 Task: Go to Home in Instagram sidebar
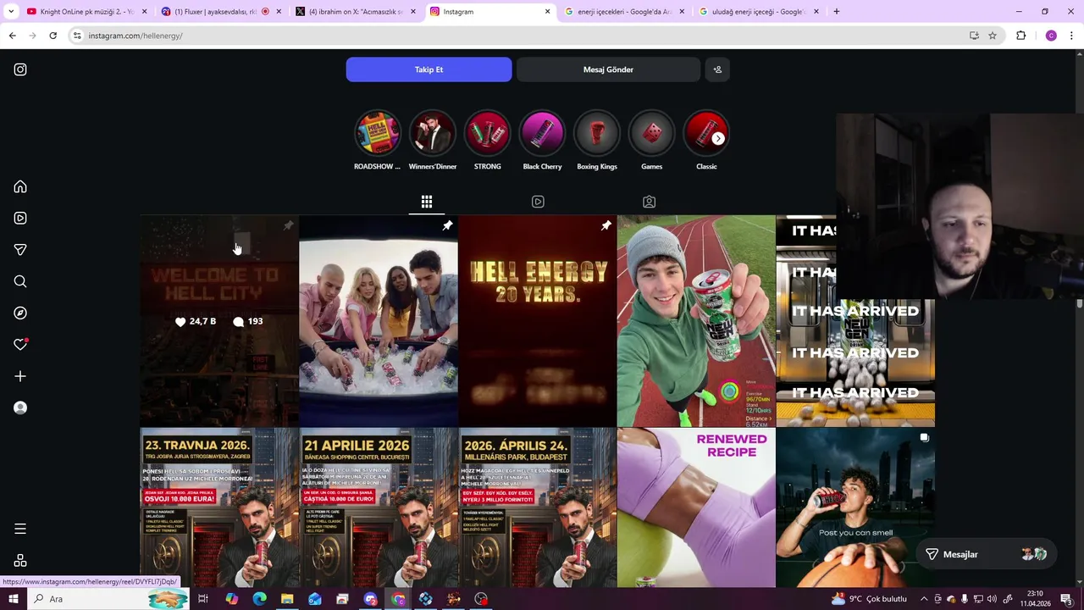pyautogui.click(x=20, y=186)
